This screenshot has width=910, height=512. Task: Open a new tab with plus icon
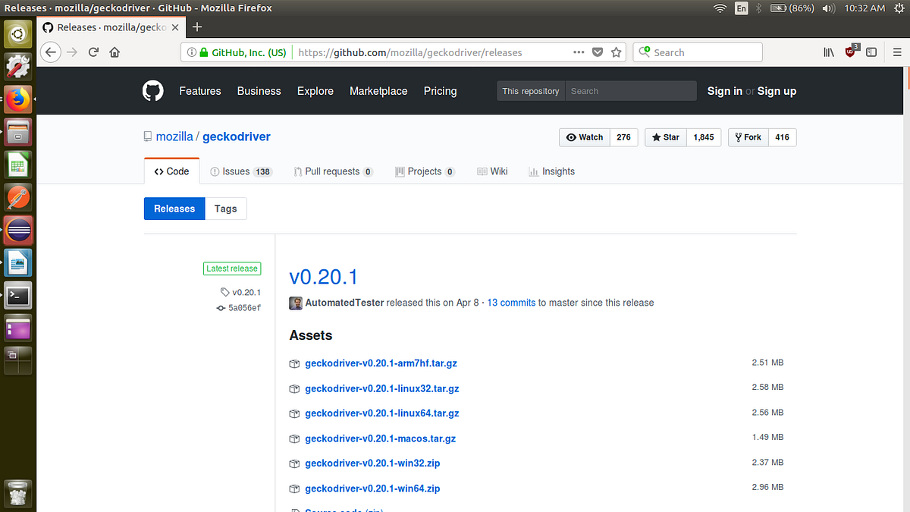(197, 27)
